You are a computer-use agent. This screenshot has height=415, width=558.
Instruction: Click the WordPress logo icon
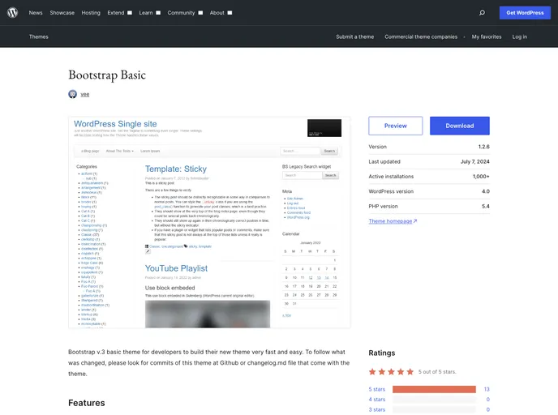pyautogui.click(x=12, y=12)
